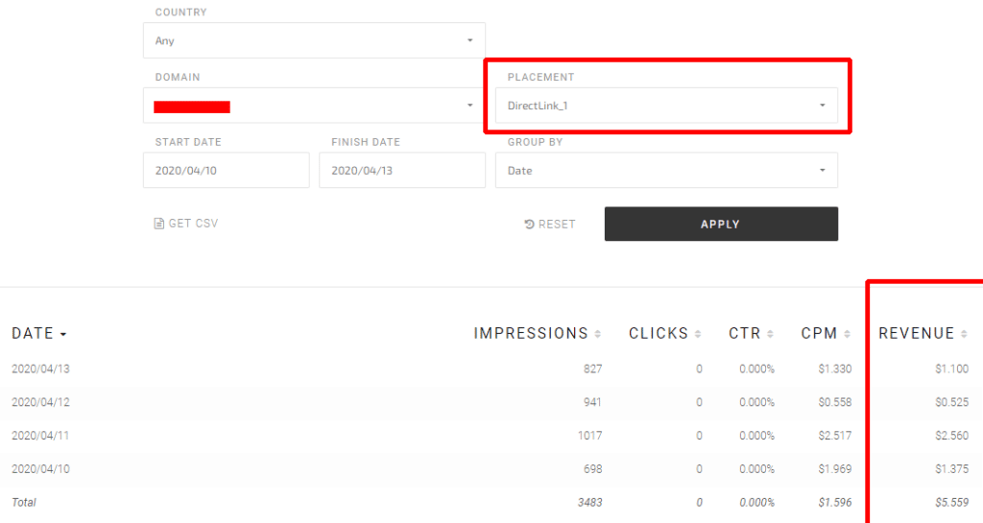
Task: Select the 2020/04/13 table row
Action: (x=491, y=368)
